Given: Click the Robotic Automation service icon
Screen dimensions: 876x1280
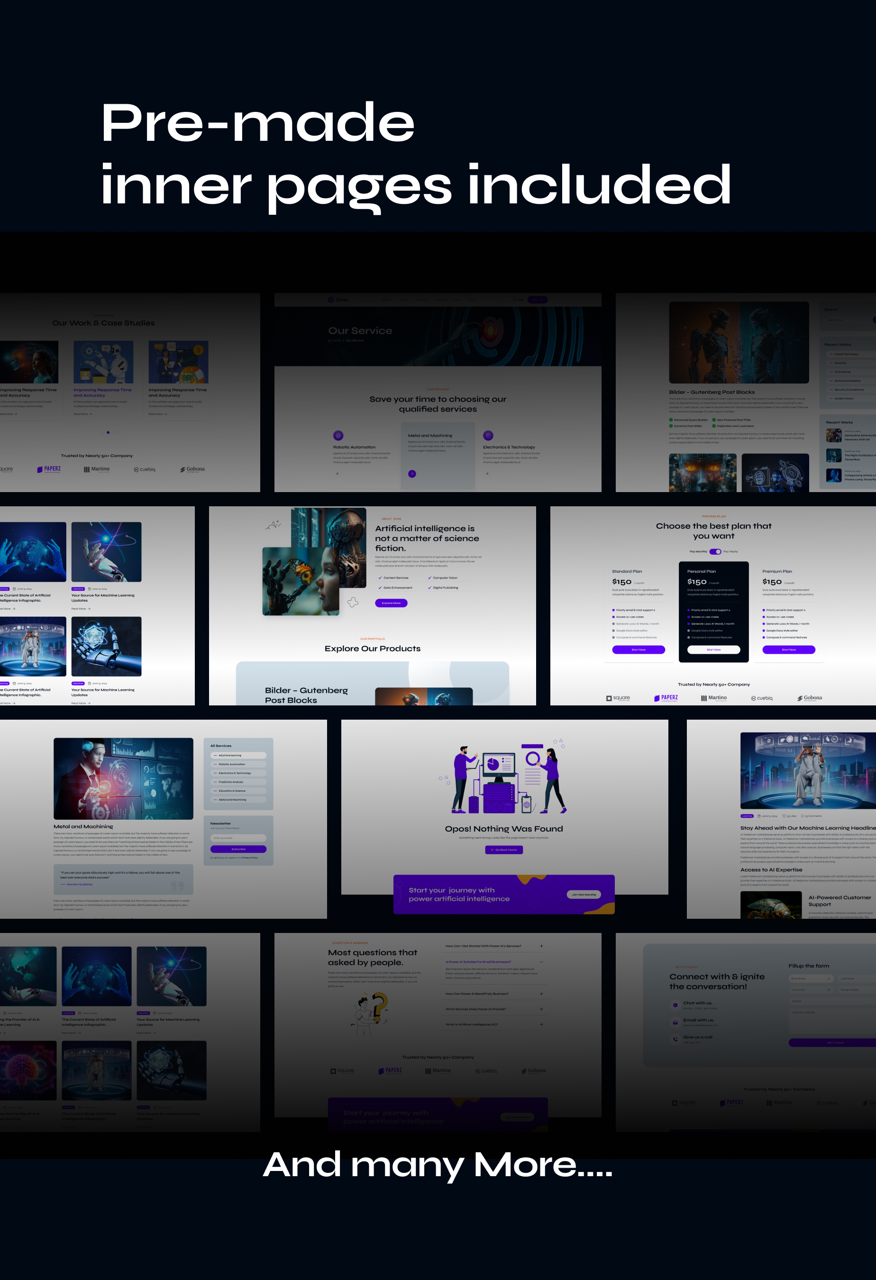Looking at the screenshot, I should pyautogui.click(x=338, y=435).
